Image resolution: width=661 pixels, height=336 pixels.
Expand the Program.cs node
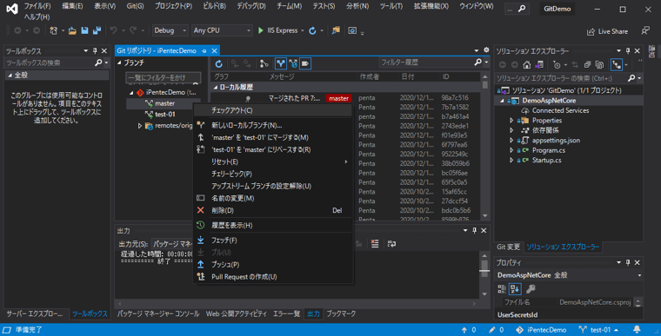tap(511, 150)
